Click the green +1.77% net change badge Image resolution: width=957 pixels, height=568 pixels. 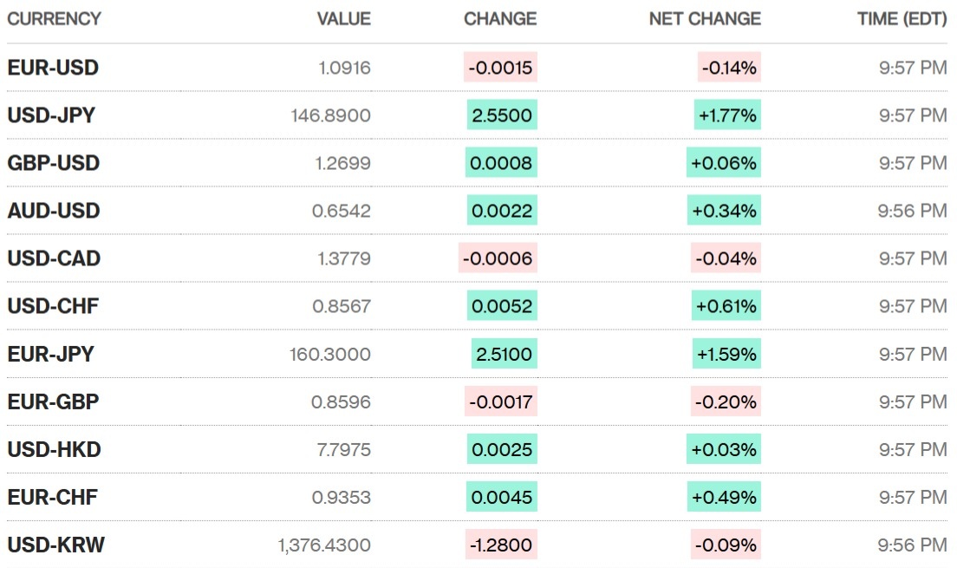[727, 115]
